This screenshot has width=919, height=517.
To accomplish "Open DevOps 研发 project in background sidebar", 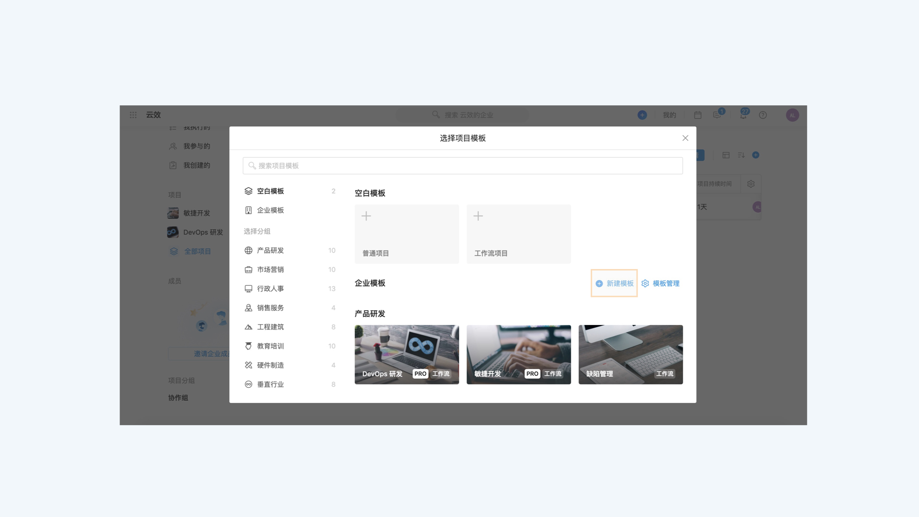I will [x=203, y=232].
